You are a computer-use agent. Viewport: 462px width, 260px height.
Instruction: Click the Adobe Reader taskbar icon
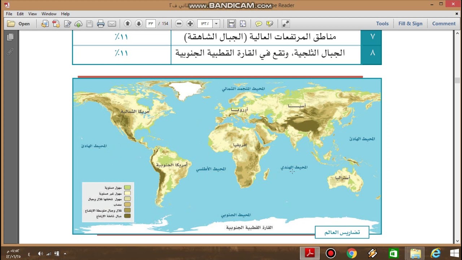pyautogui.click(x=310, y=253)
